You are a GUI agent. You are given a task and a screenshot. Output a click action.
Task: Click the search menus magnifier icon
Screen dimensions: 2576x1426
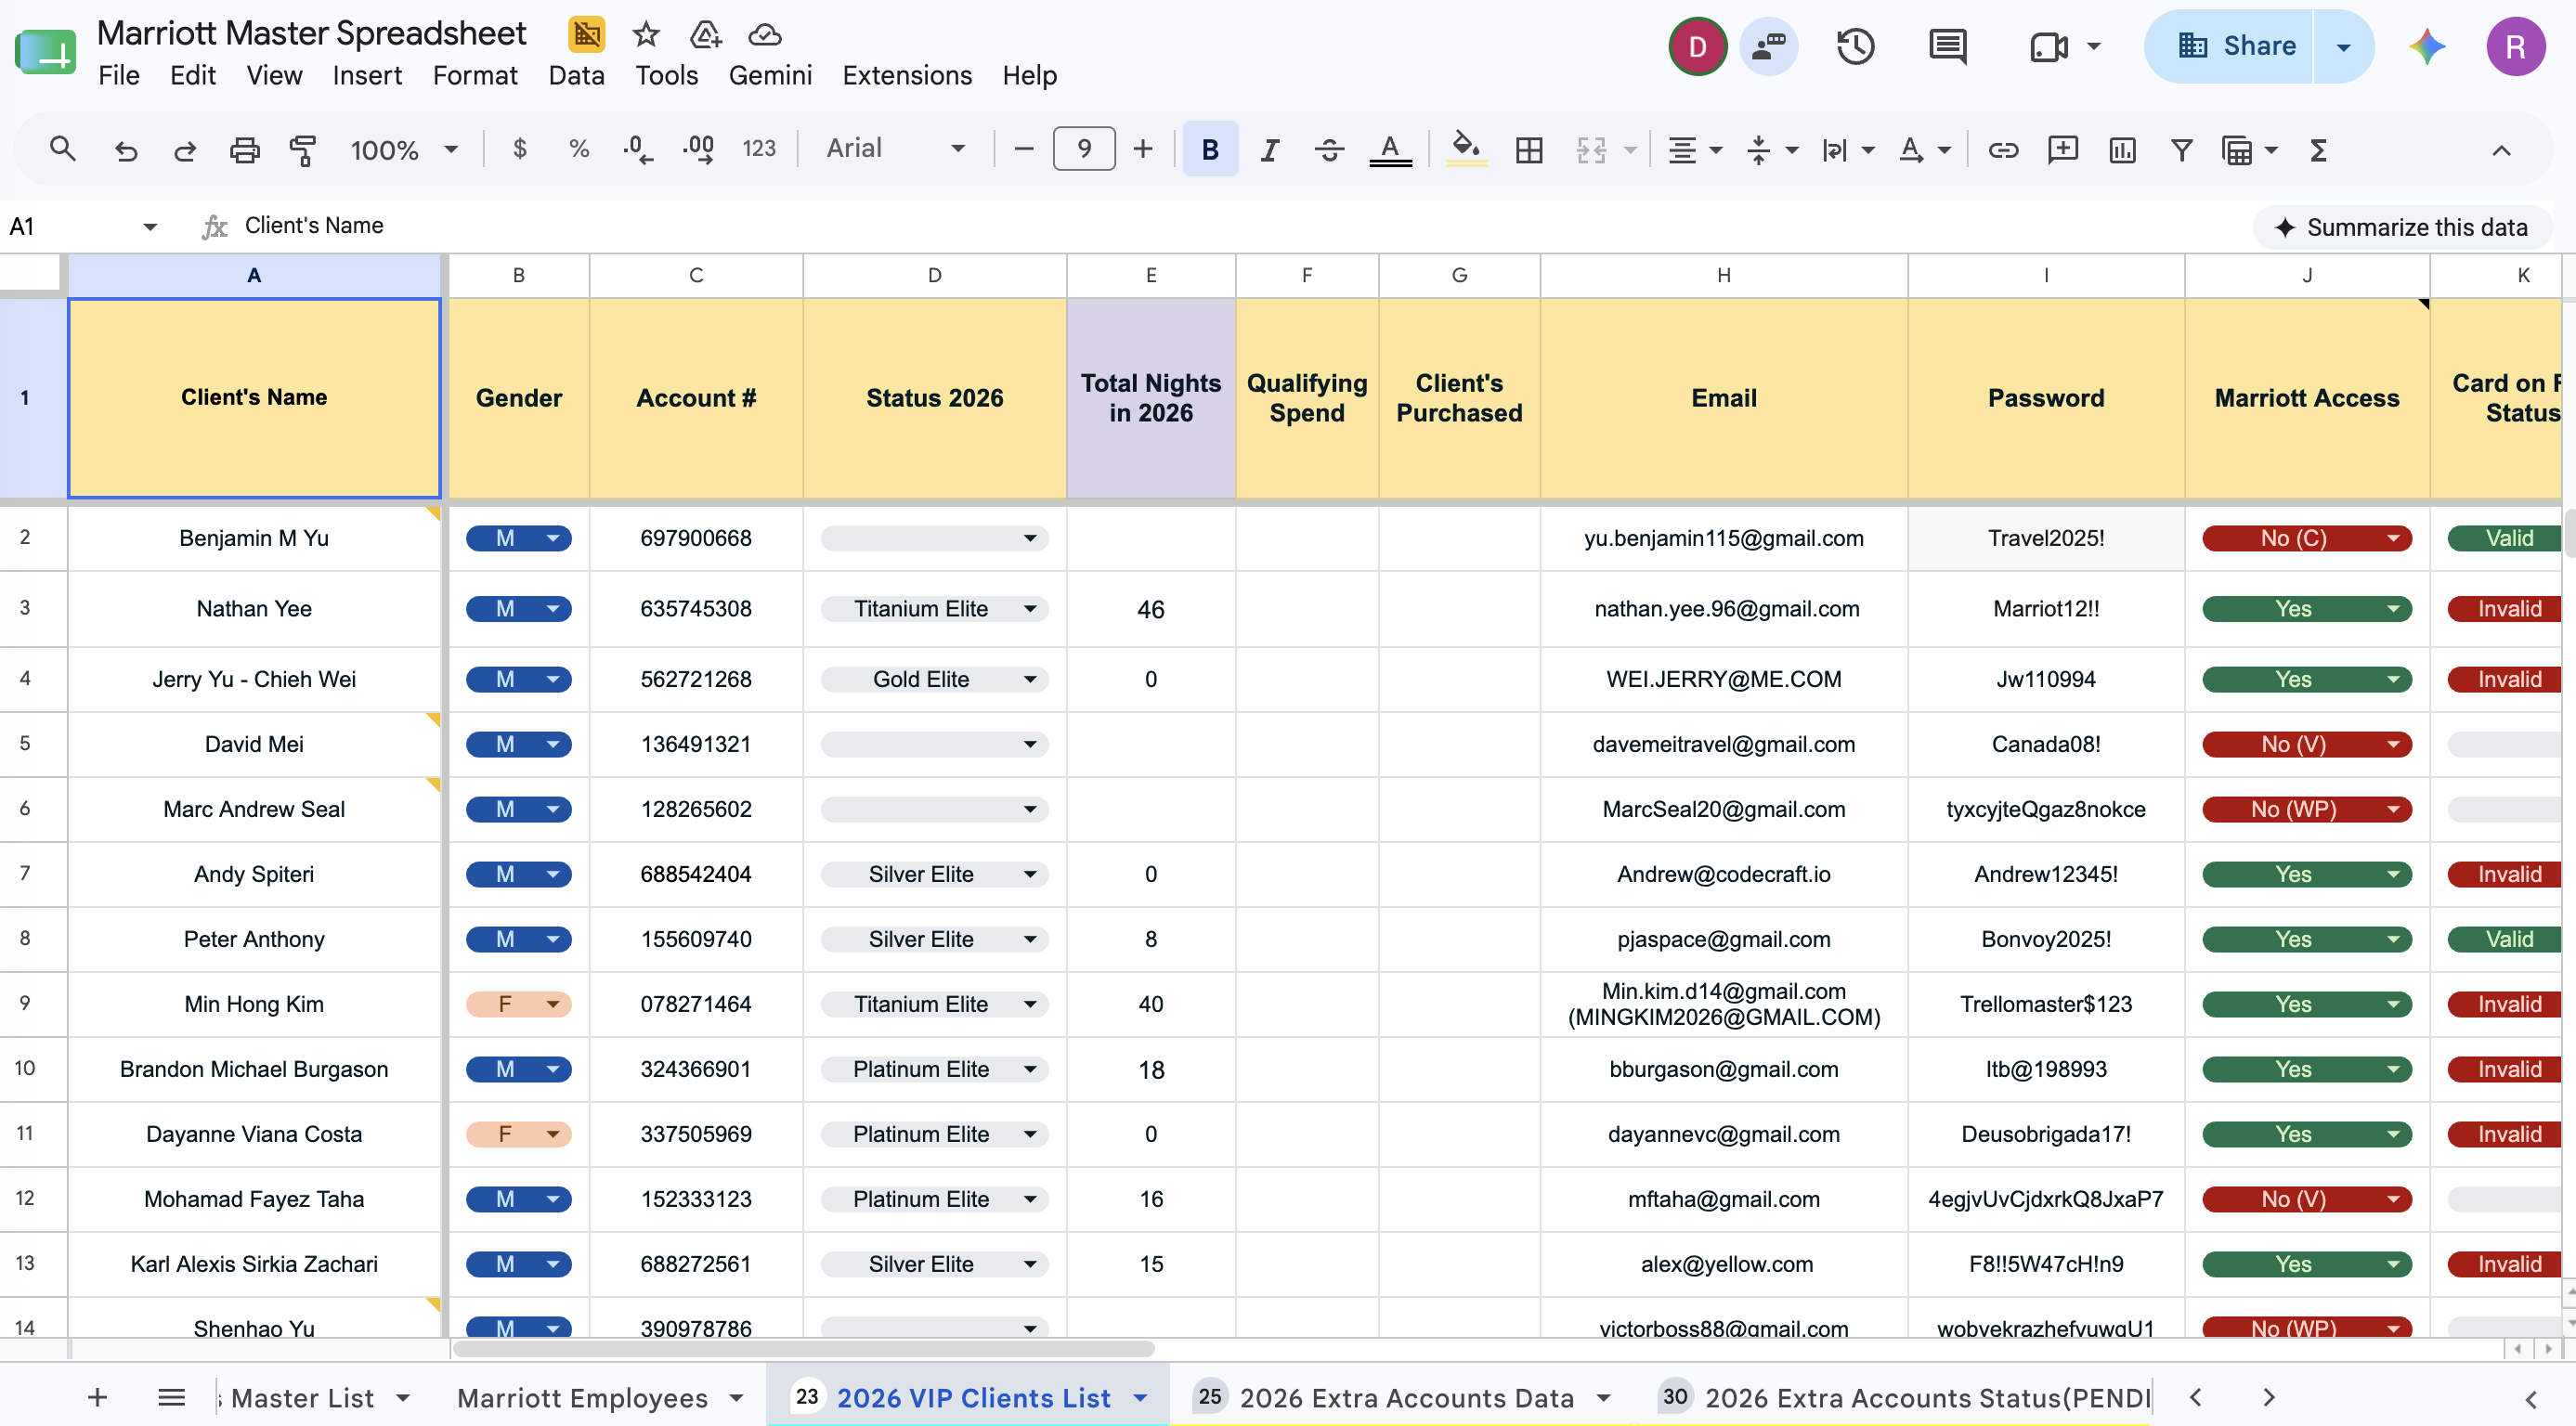[62, 150]
